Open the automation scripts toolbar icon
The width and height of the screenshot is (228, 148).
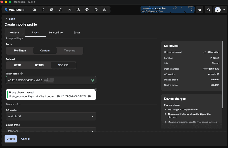43,10
